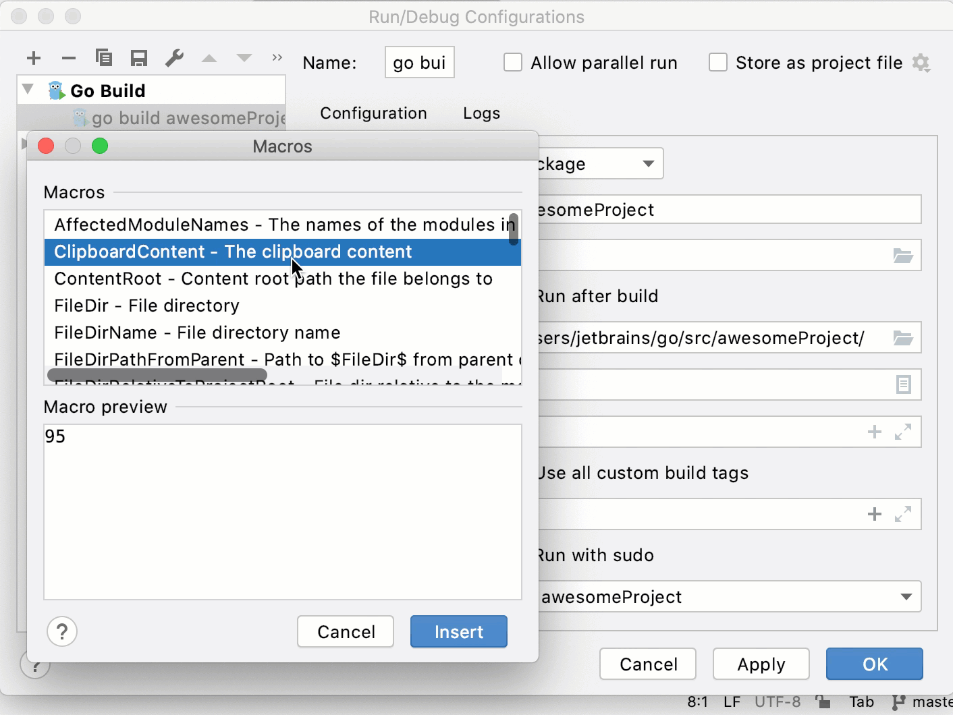
Task: Open the awesomeProject module dropdown
Action: pos(908,597)
